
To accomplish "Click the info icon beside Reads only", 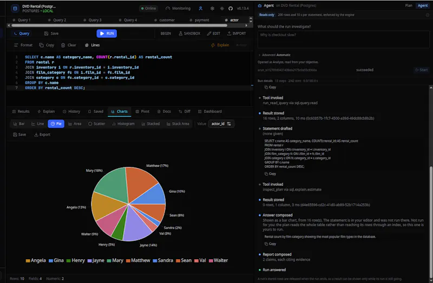I will click(x=428, y=15).
